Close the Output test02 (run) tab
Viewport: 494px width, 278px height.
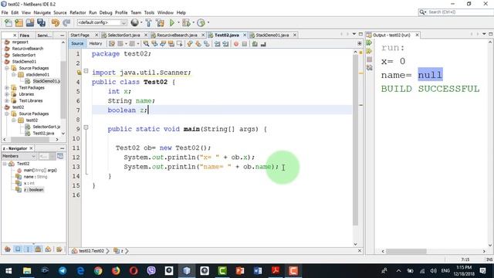[x=417, y=35]
